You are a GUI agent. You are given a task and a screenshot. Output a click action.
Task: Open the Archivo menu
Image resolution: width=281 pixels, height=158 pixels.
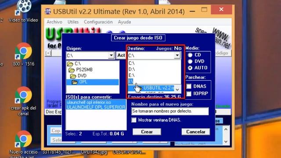(54, 22)
